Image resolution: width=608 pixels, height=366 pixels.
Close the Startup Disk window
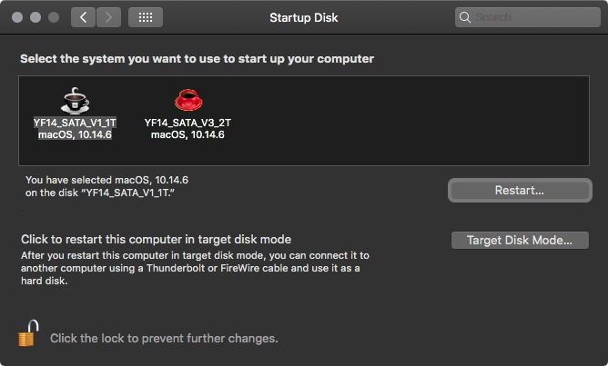[18, 17]
